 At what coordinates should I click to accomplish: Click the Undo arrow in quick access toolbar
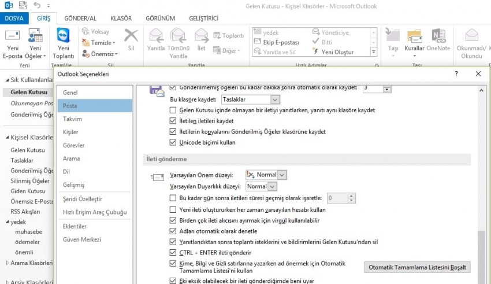[x=37, y=5]
